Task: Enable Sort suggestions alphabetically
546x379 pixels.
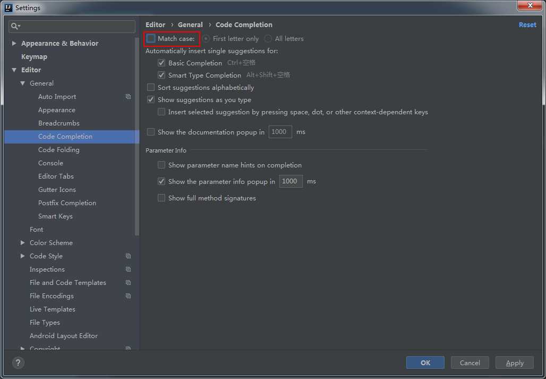Action: point(151,87)
